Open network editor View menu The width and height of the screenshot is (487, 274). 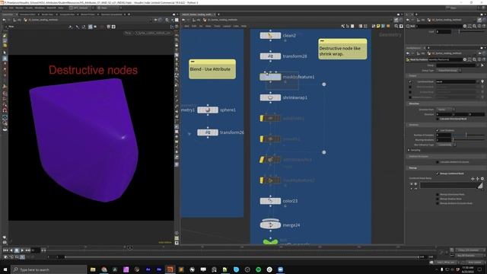208,26
